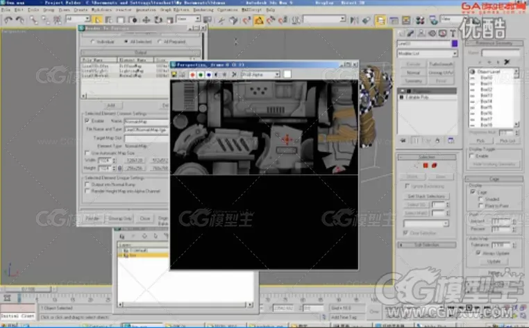Open the selection filter dropdown in main toolbar
The width and height of the screenshot is (529, 328).
[78, 19]
